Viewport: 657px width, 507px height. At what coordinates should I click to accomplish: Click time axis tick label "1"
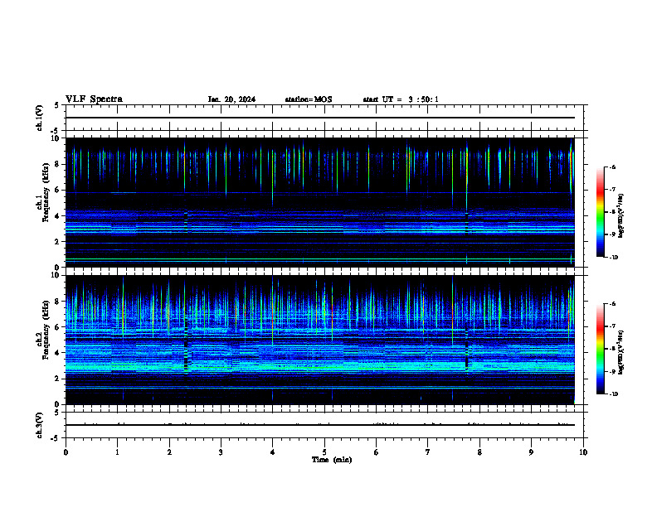click(118, 452)
